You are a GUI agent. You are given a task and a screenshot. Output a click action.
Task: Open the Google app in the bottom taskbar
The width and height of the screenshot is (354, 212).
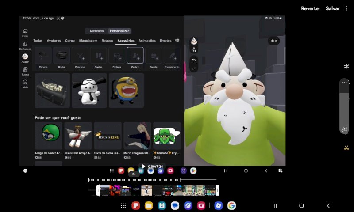click(x=231, y=205)
